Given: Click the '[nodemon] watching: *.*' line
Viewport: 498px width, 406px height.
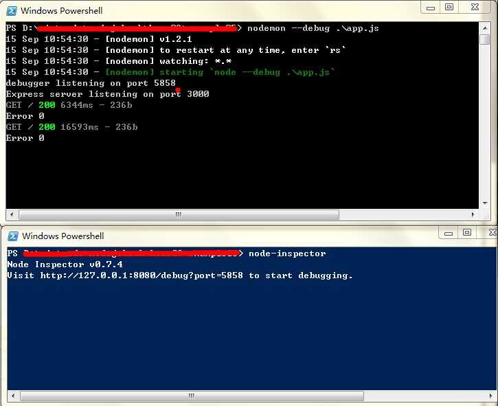Looking at the screenshot, I should pyautogui.click(x=119, y=61).
